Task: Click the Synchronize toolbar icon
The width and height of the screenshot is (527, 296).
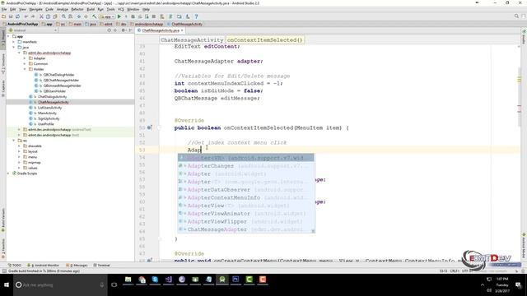Action: tap(17, 16)
